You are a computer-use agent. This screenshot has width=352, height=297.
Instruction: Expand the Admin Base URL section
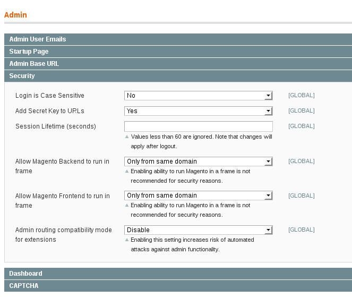[178, 64]
